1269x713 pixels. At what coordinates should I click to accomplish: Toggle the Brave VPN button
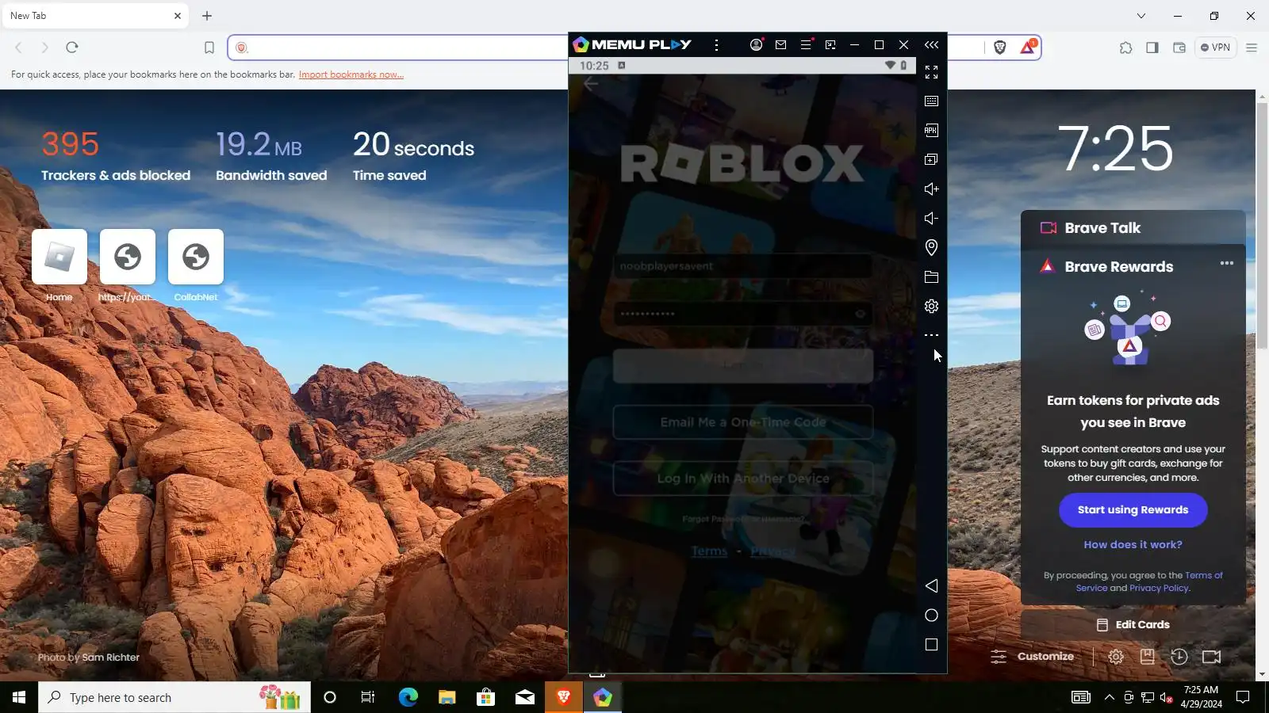click(x=1215, y=48)
